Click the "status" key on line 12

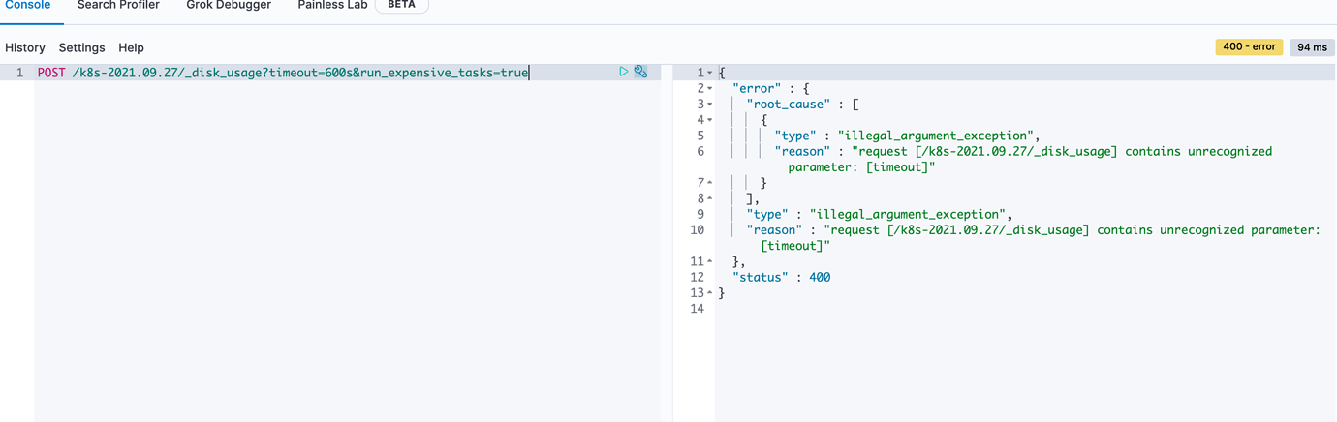(761, 277)
